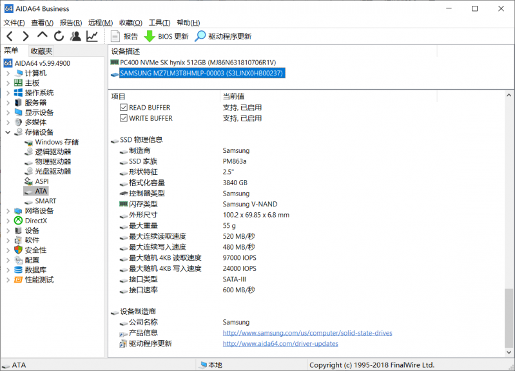This screenshot has width=515, height=371.
Task: Select SMART under 存储设备
Action: click(x=45, y=201)
